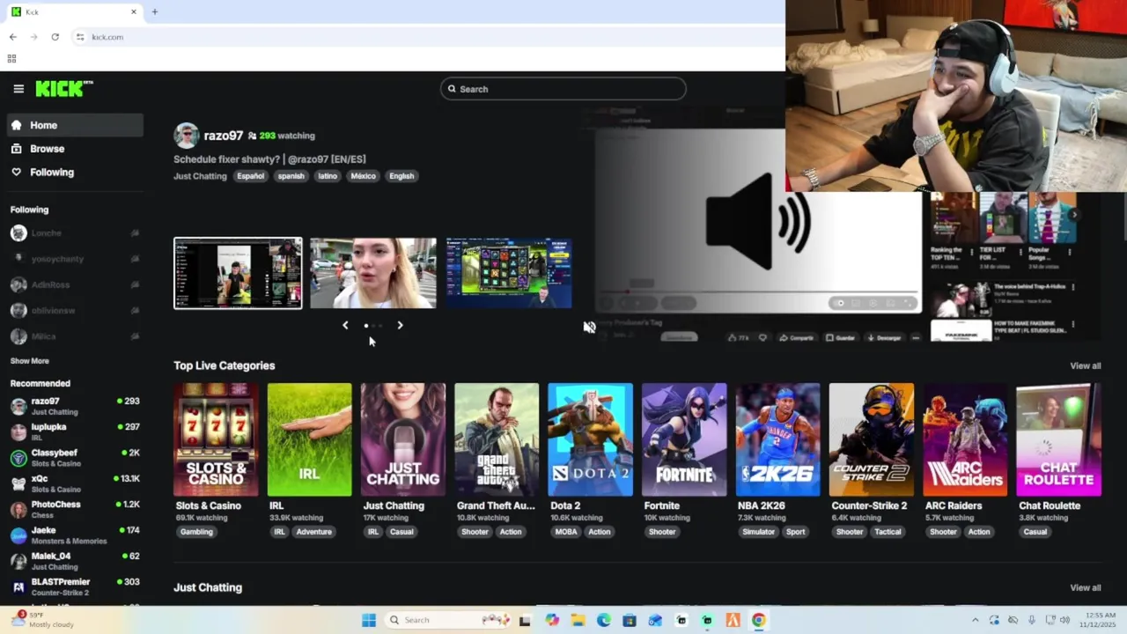
Task: Open Following in the sidebar
Action: pyautogui.click(x=75, y=173)
